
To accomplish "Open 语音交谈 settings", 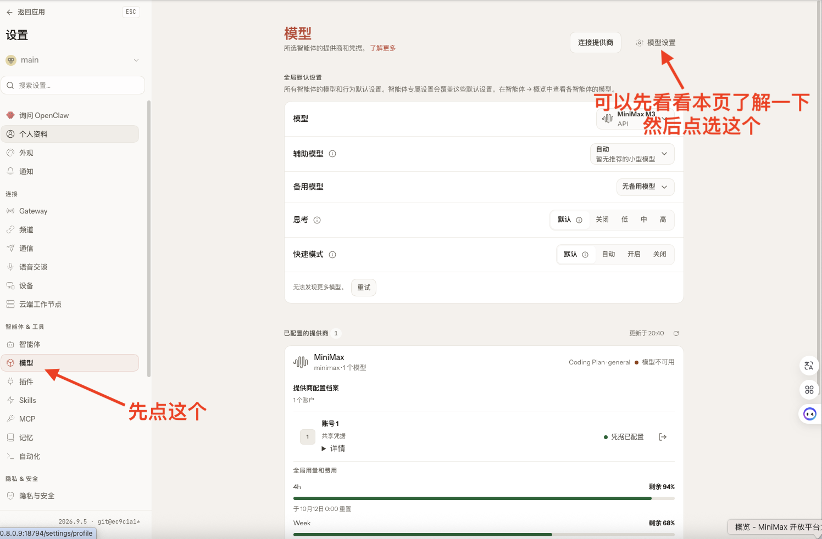I will pyautogui.click(x=70, y=267).
